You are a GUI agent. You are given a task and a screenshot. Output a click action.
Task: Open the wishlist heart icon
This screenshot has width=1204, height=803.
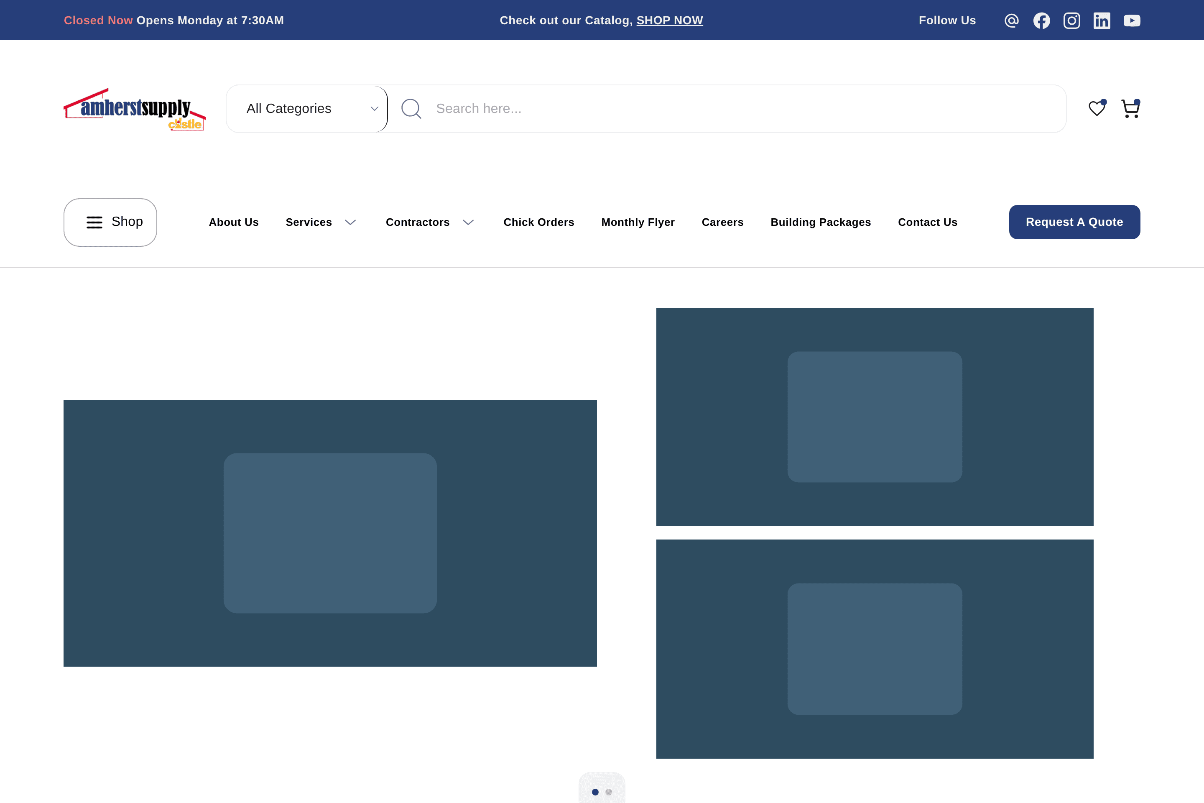pyautogui.click(x=1097, y=108)
